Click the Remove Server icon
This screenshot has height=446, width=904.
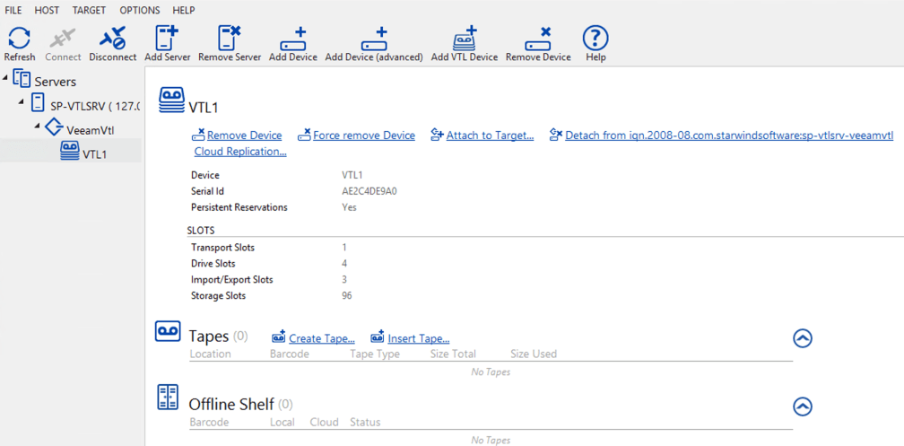(230, 38)
